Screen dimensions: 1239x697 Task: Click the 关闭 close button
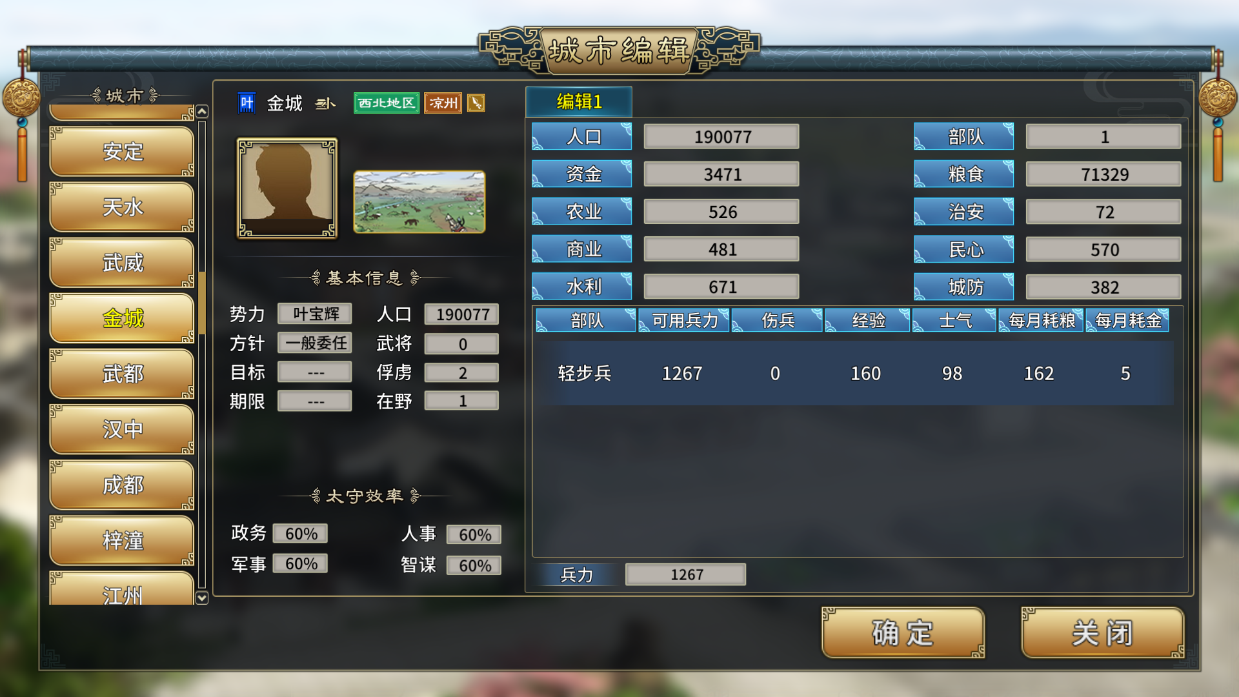pos(1102,632)
